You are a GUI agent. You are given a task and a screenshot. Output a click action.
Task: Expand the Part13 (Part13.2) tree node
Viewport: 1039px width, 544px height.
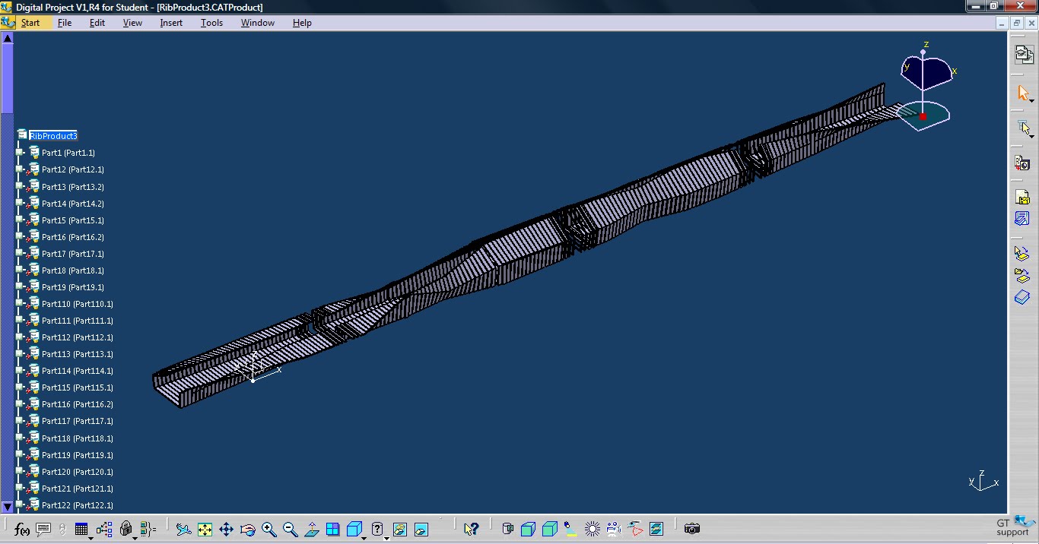20,186
